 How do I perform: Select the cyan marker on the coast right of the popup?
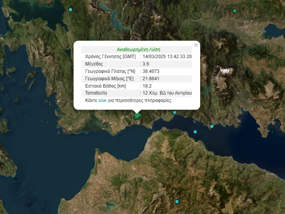point(175,112)
